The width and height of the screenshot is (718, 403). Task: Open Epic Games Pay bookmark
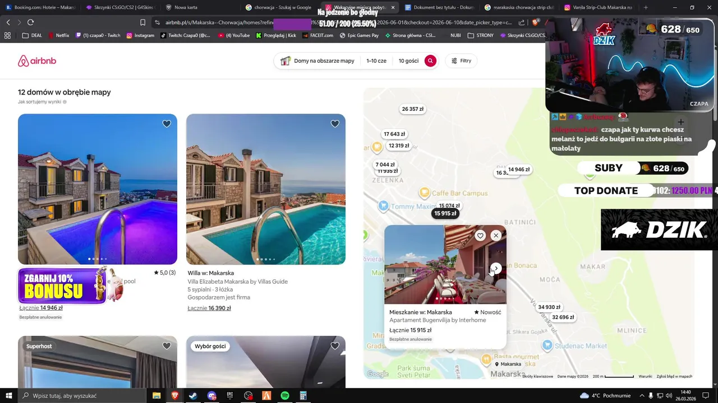pos(360,35)
